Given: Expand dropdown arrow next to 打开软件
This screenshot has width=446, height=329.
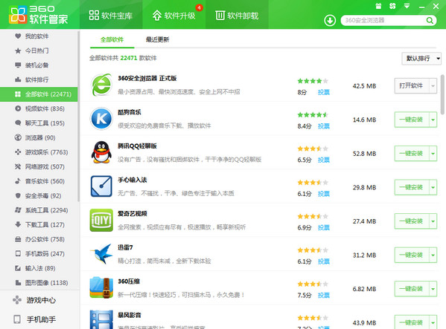Looking at the screenshot, I should point(433,85).
